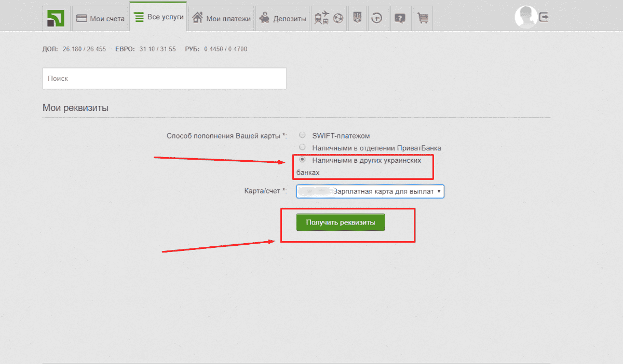The height and width of the screenshot is (364, 623).
Task: Click the logout exit icon
Action: [544, 17]
